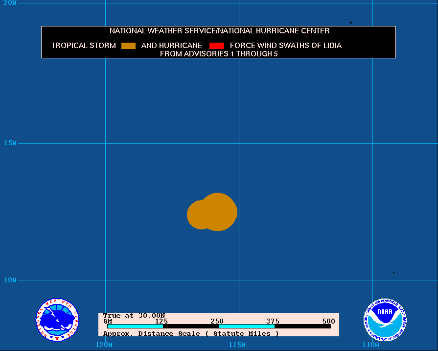Click the 'AND HURRICANE' legend label
Screen dimensions: 438x351
tap(171, 46)
